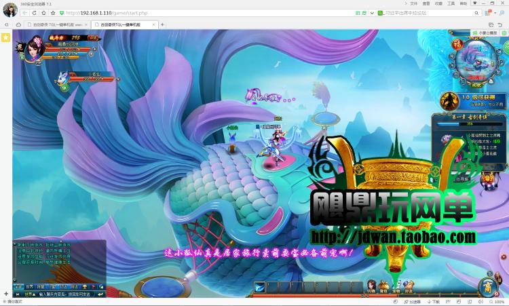The width and height of the screenshot is (509, 306).
Task: Click the browser back arrow button
Action: click(x=25, y=13)
